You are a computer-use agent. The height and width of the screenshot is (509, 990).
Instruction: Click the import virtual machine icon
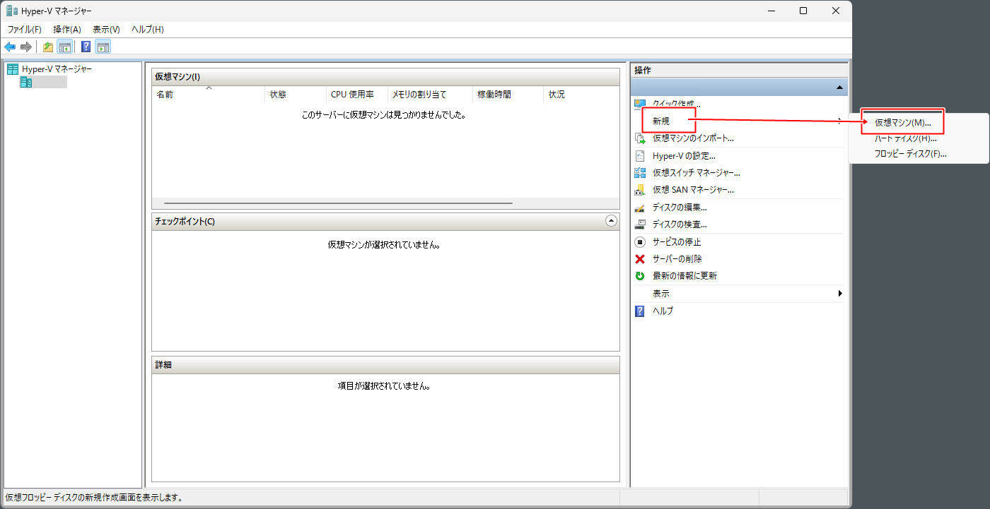coord(640,139)
